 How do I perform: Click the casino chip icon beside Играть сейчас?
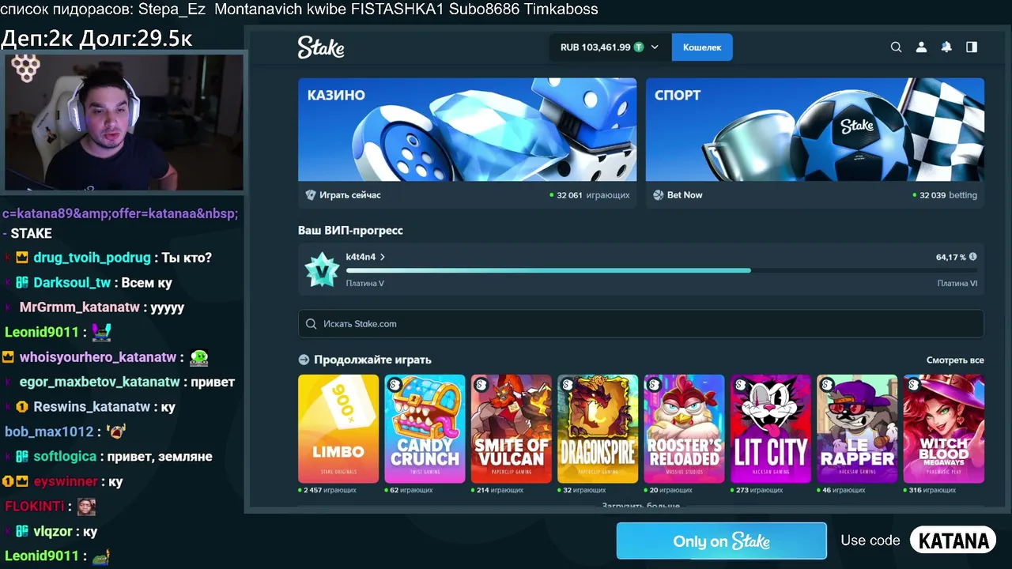point(311,195)
